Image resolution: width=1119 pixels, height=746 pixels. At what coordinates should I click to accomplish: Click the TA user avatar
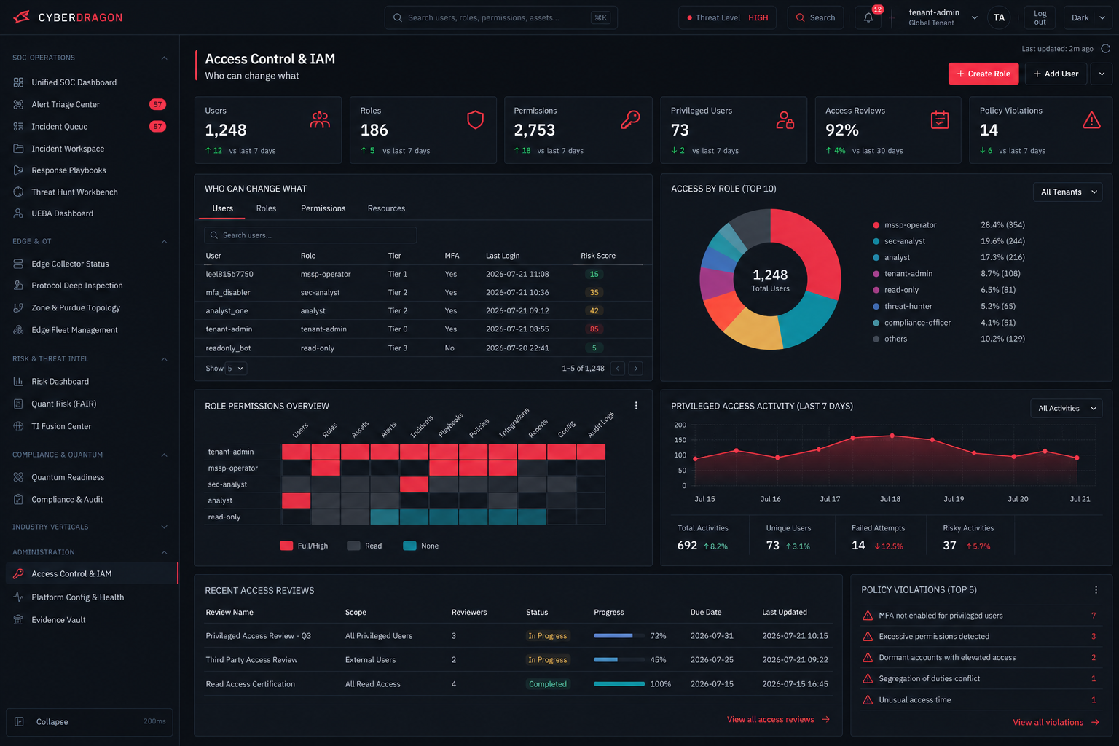999,17
